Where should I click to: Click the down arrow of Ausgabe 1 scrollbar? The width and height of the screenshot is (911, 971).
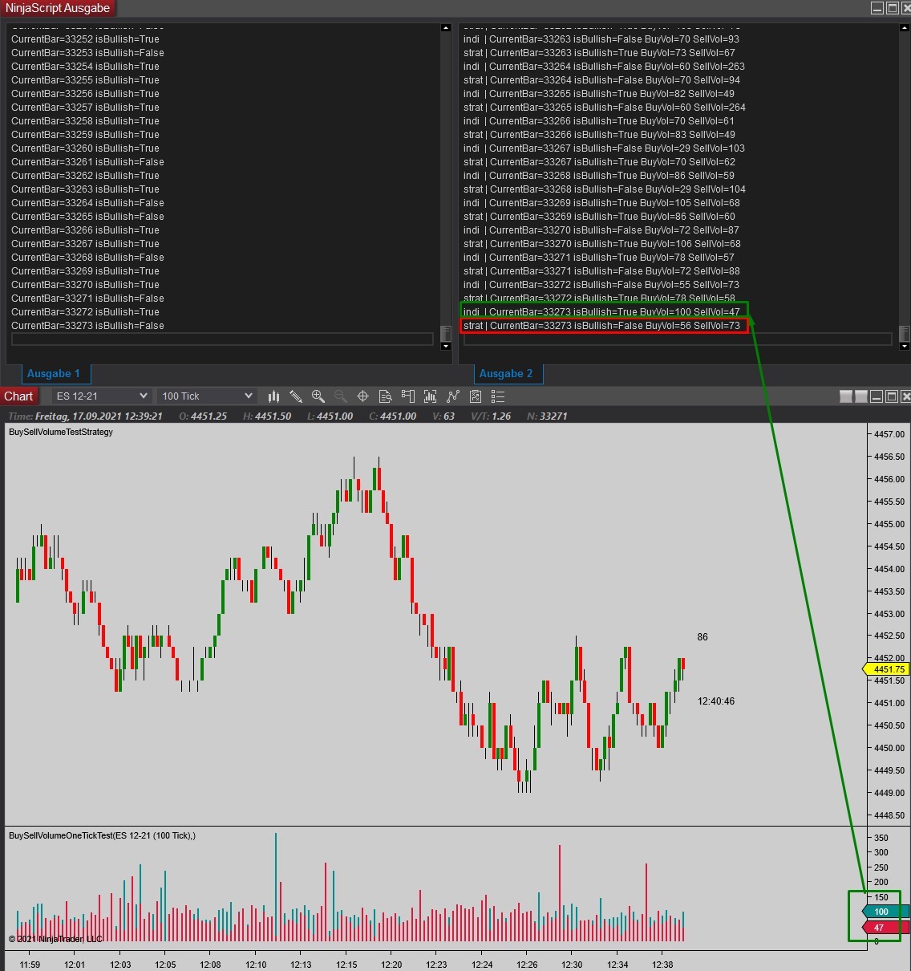pos(446,347)
